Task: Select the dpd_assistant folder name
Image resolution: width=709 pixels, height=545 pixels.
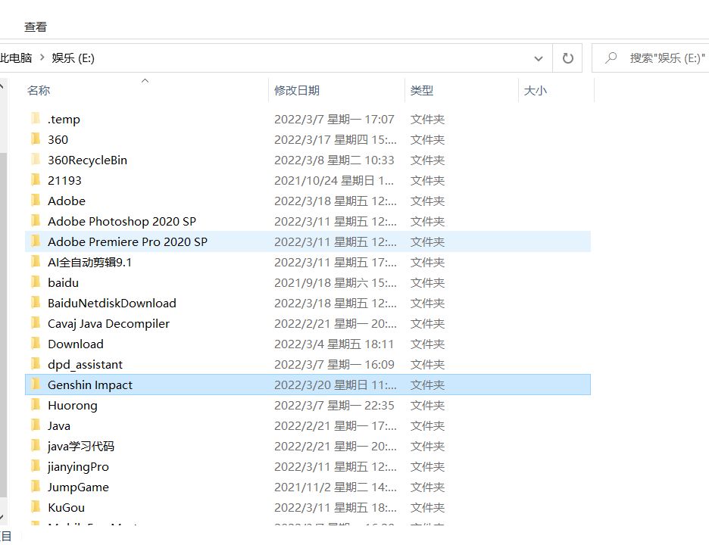Action: [x=85, y=364]
